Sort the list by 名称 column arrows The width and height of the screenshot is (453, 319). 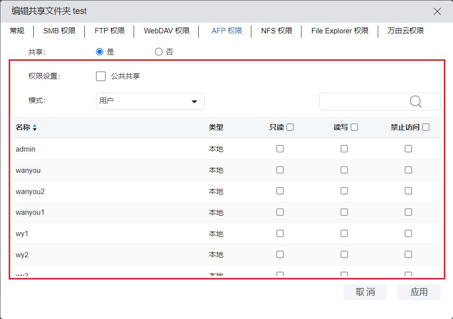35,128
